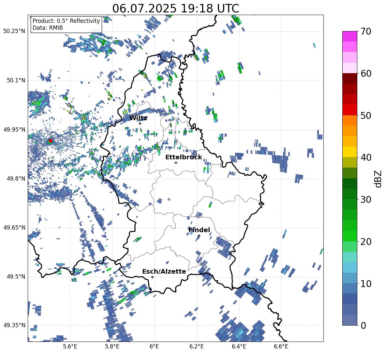Click the Esch/Alzette city label
The width and height of the screenshot is (386, 353).
[x=164, y=271]
